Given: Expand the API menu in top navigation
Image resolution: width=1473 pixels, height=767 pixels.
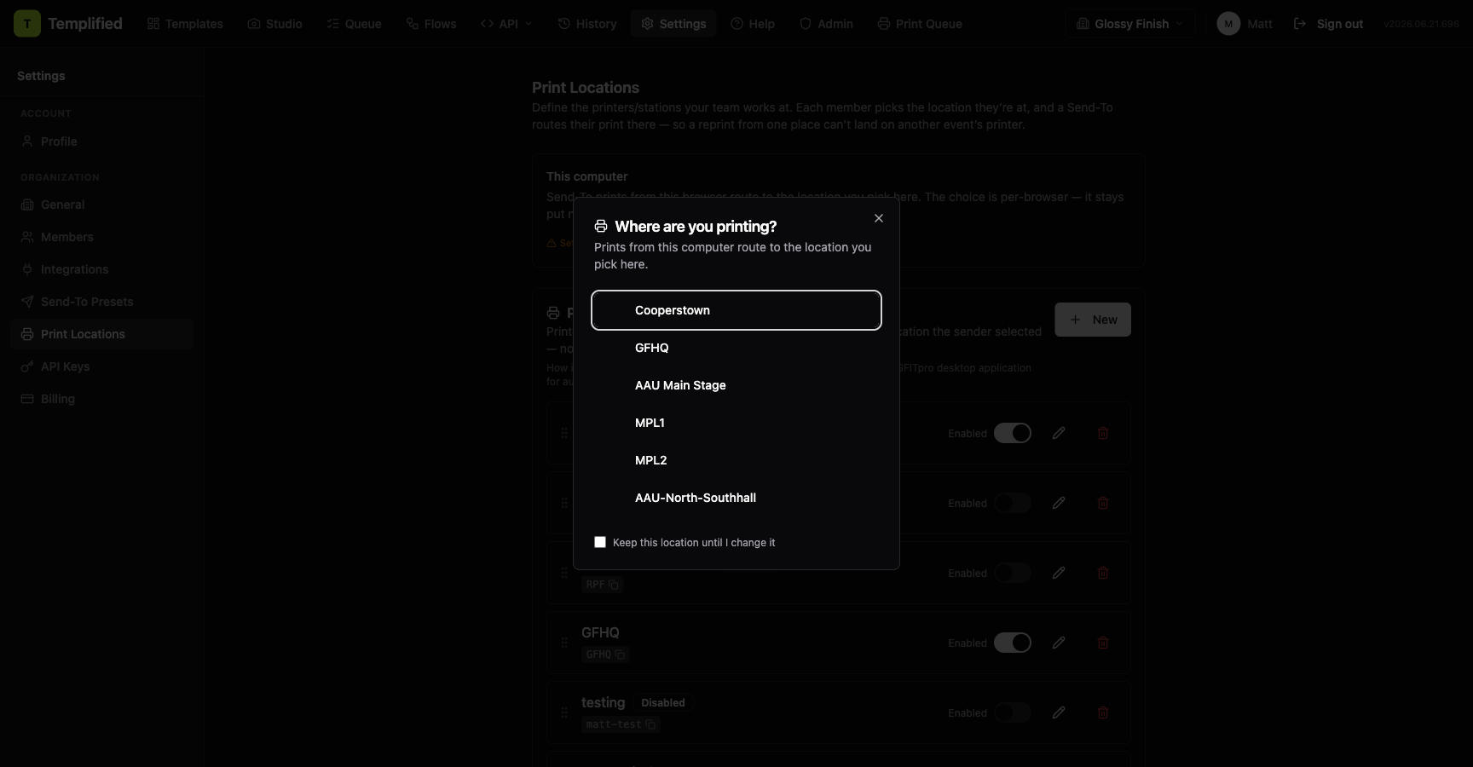Looking at the screenshot, I should tap(506, 24).
